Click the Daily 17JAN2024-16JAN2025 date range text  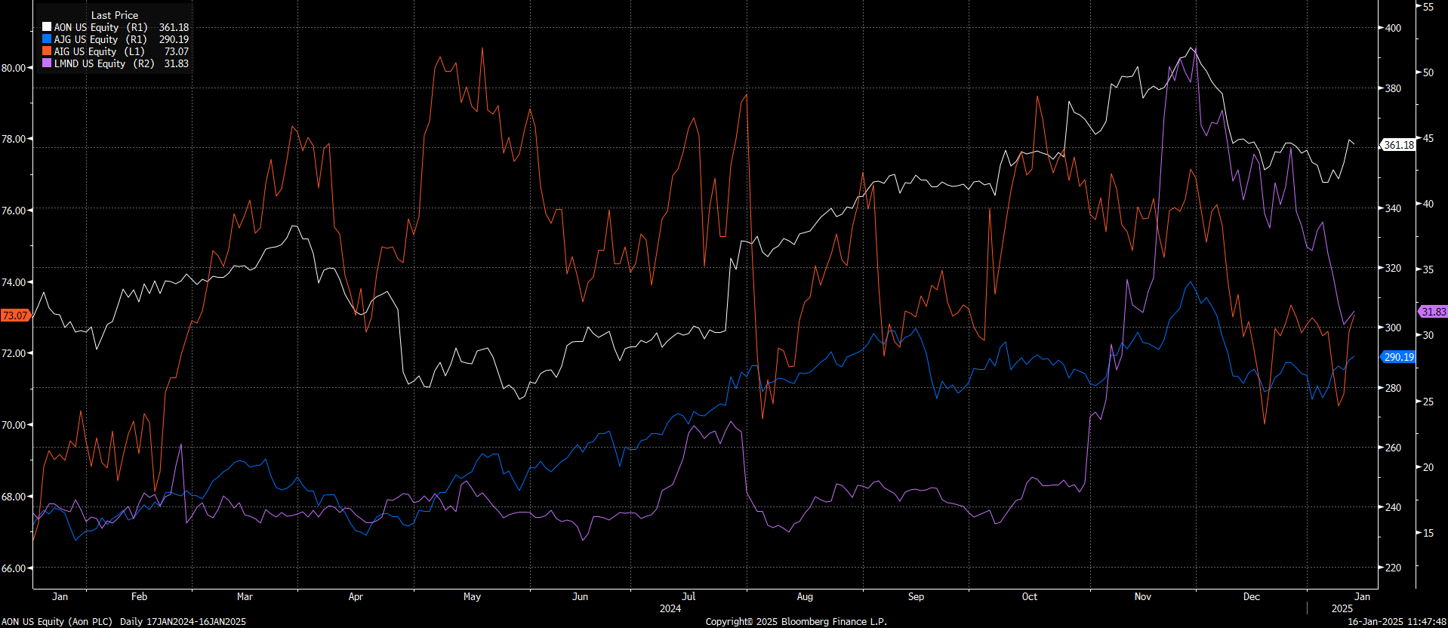183,622
